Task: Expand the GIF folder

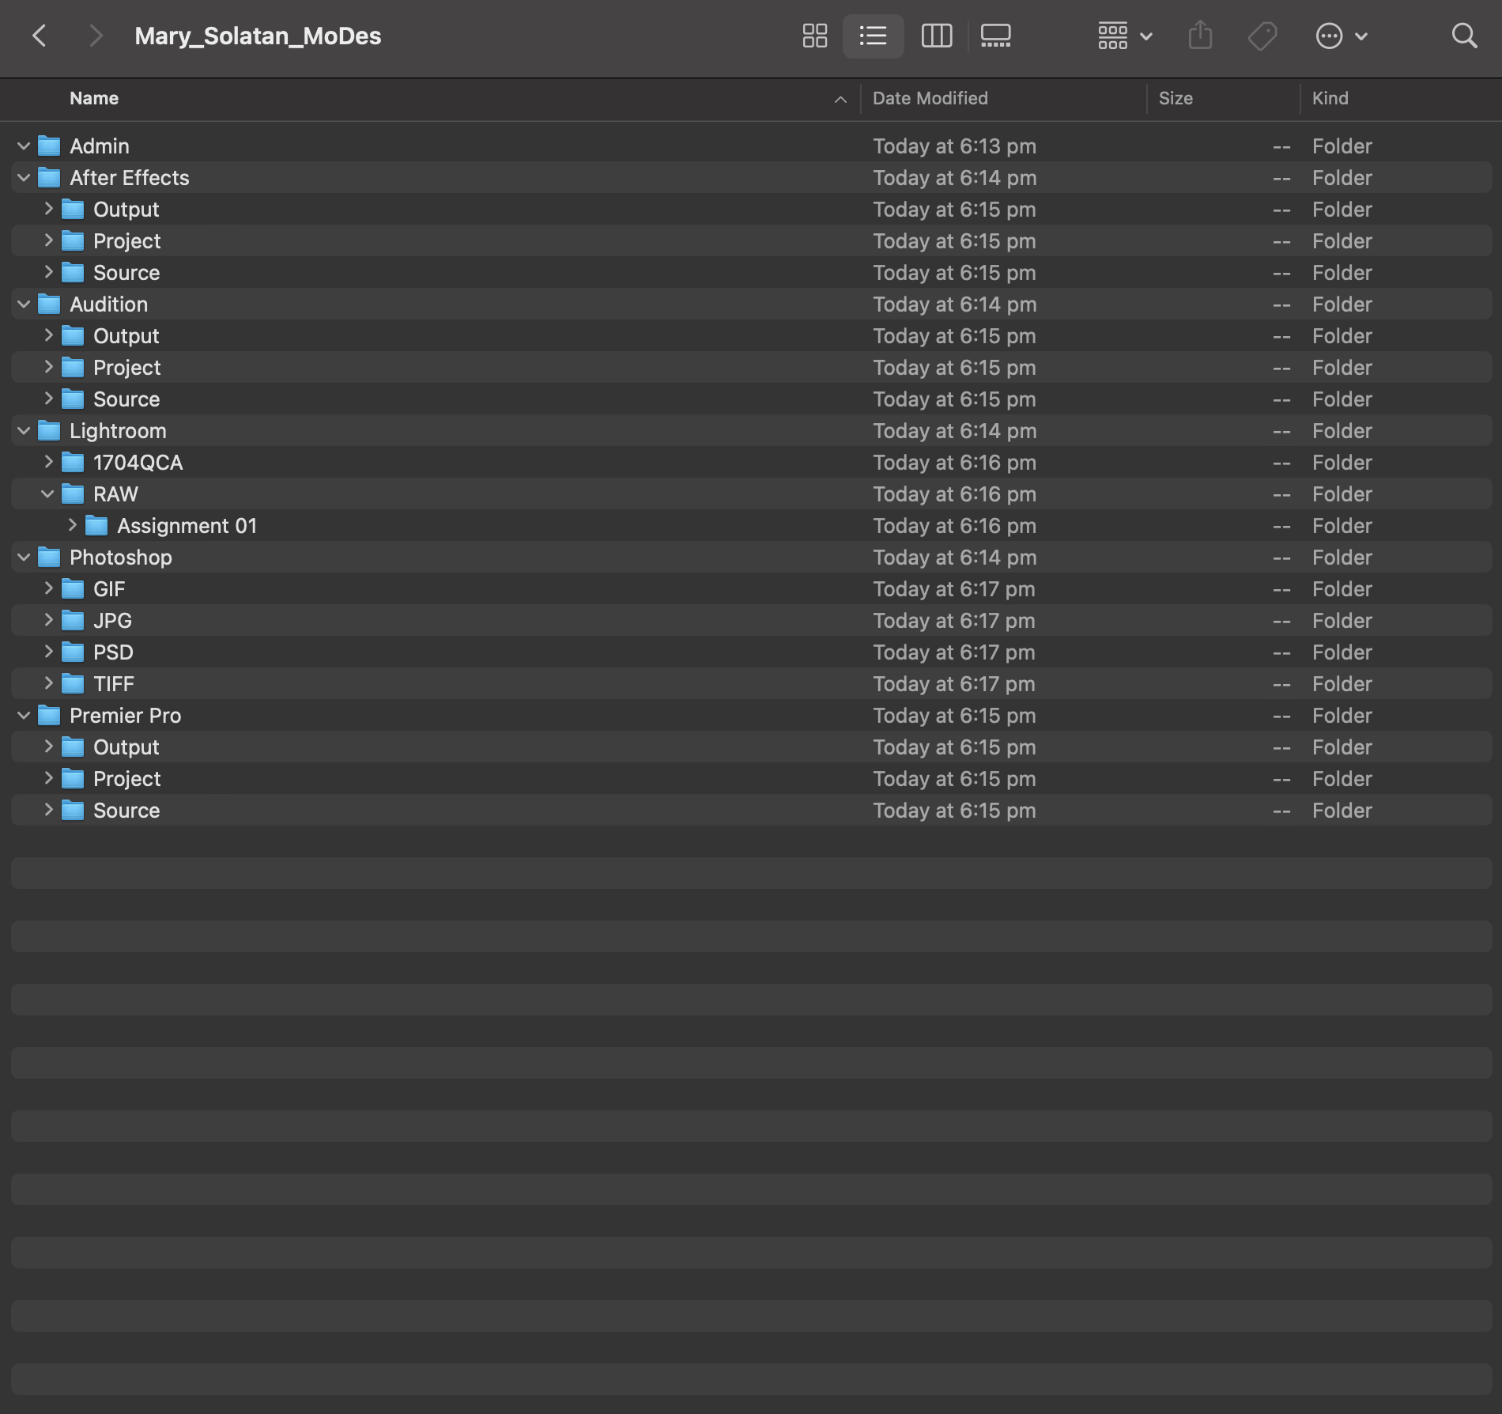Action: tap(48, 588)
